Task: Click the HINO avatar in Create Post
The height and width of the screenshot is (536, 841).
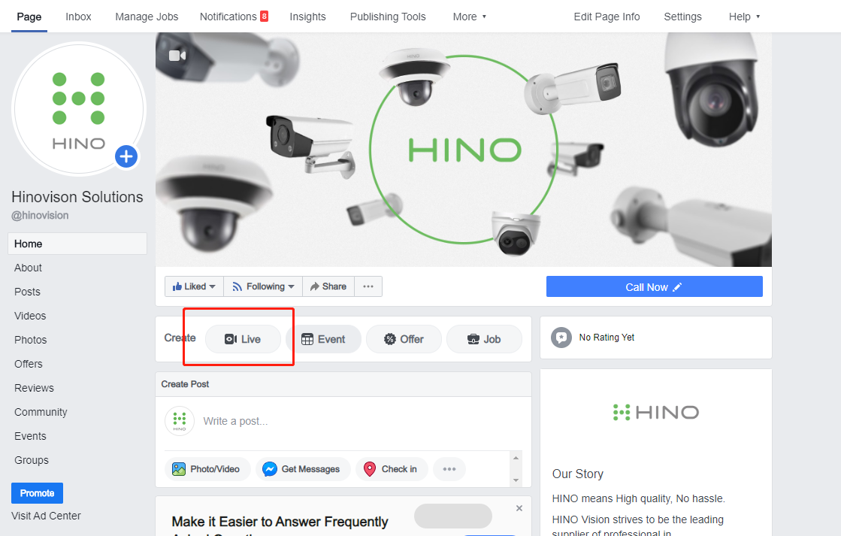Action: pyautogui.click(x=180, y=421)
